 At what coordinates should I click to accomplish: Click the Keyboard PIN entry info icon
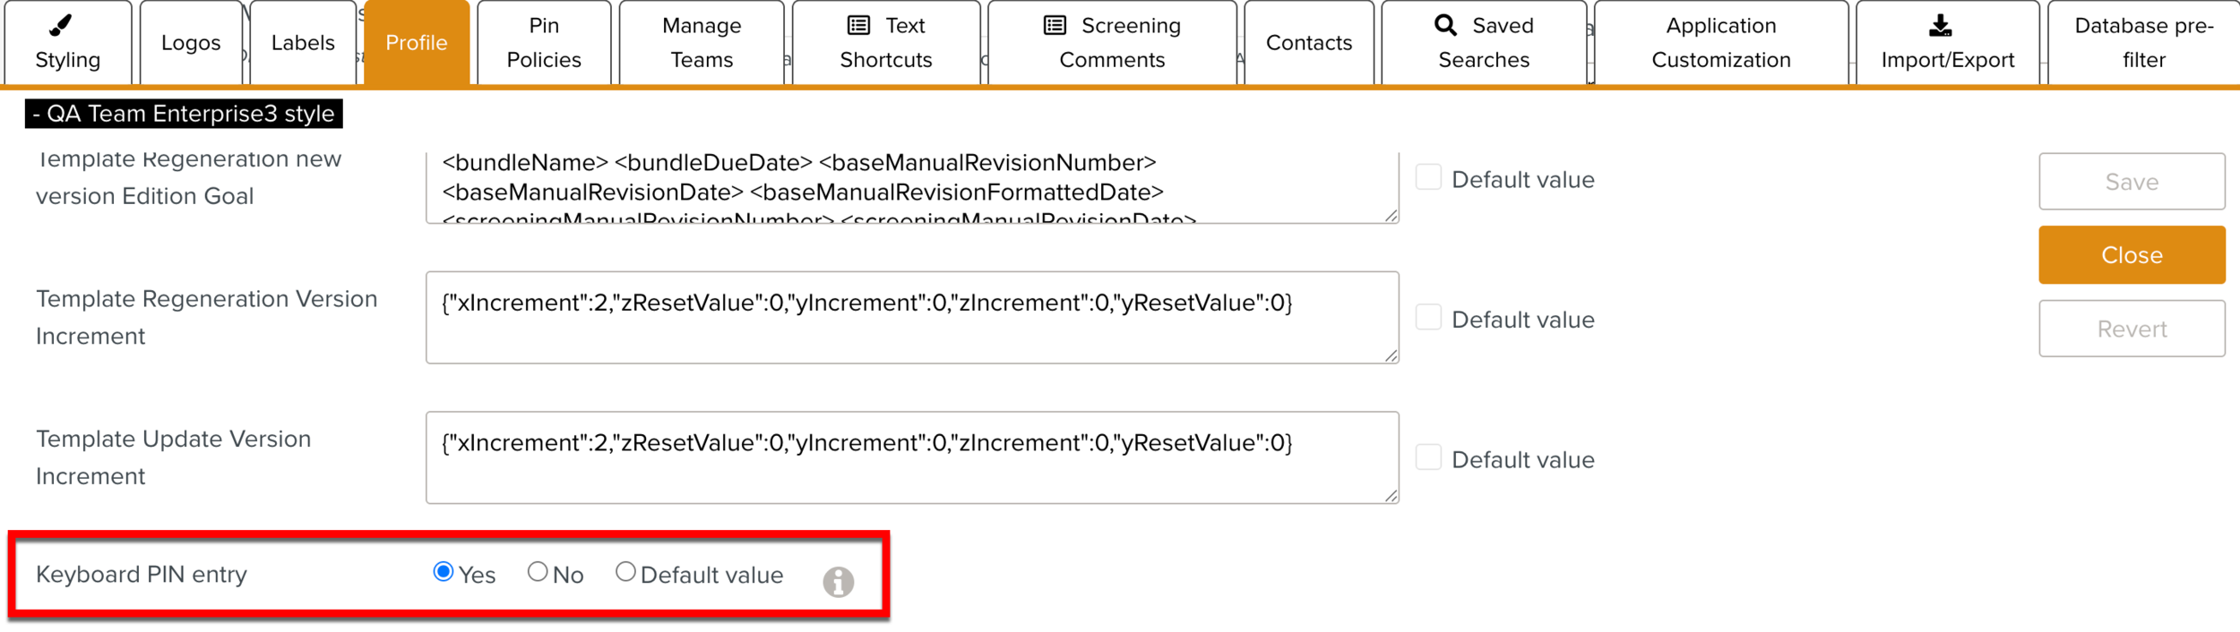coord(839,582)
